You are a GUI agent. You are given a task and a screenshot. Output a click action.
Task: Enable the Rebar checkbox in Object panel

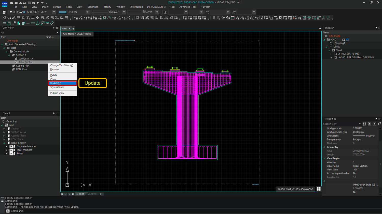(11, 153)
